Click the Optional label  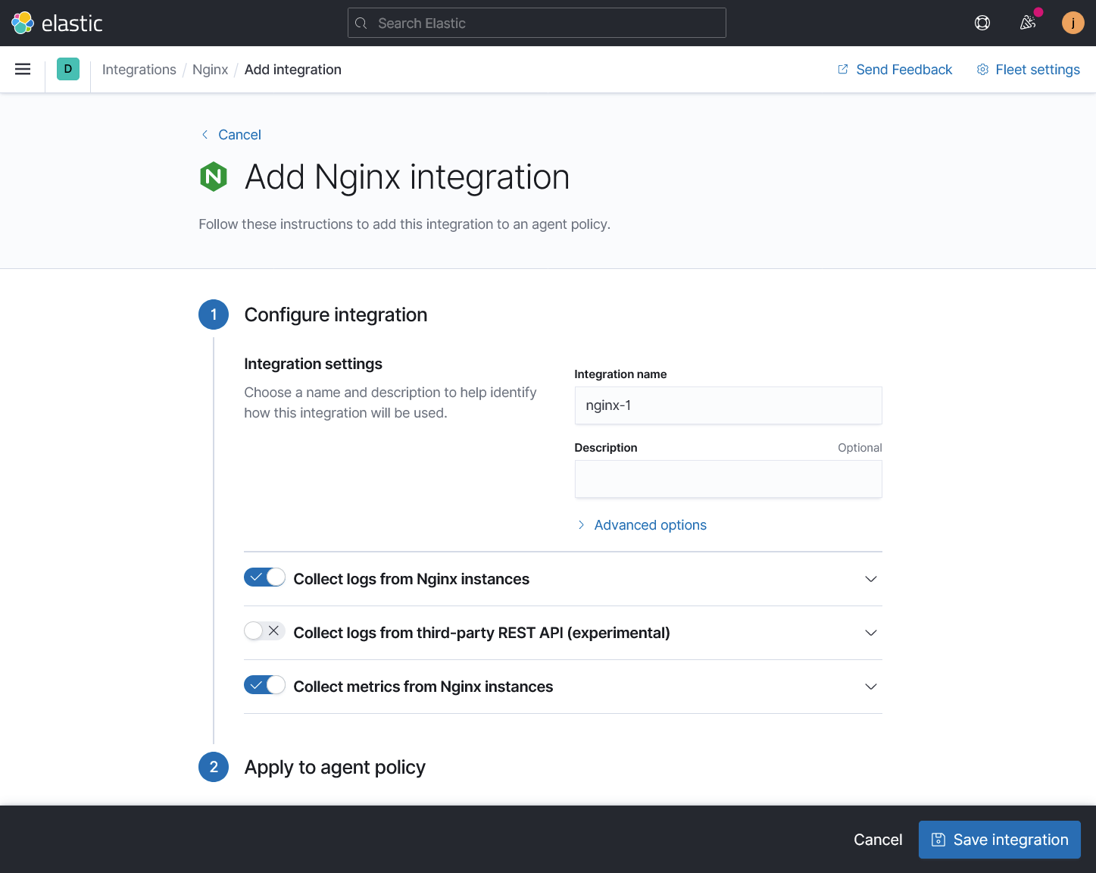[x=860, y=448]
